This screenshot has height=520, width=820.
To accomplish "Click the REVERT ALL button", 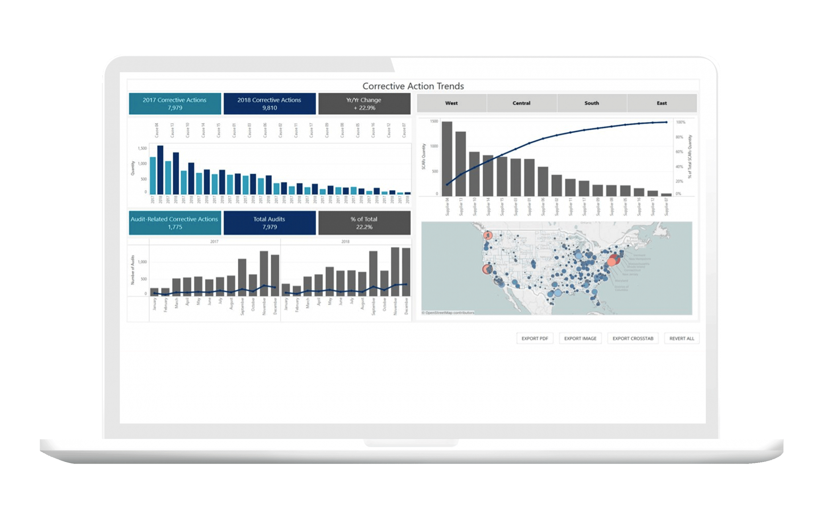I will (682, 338).
